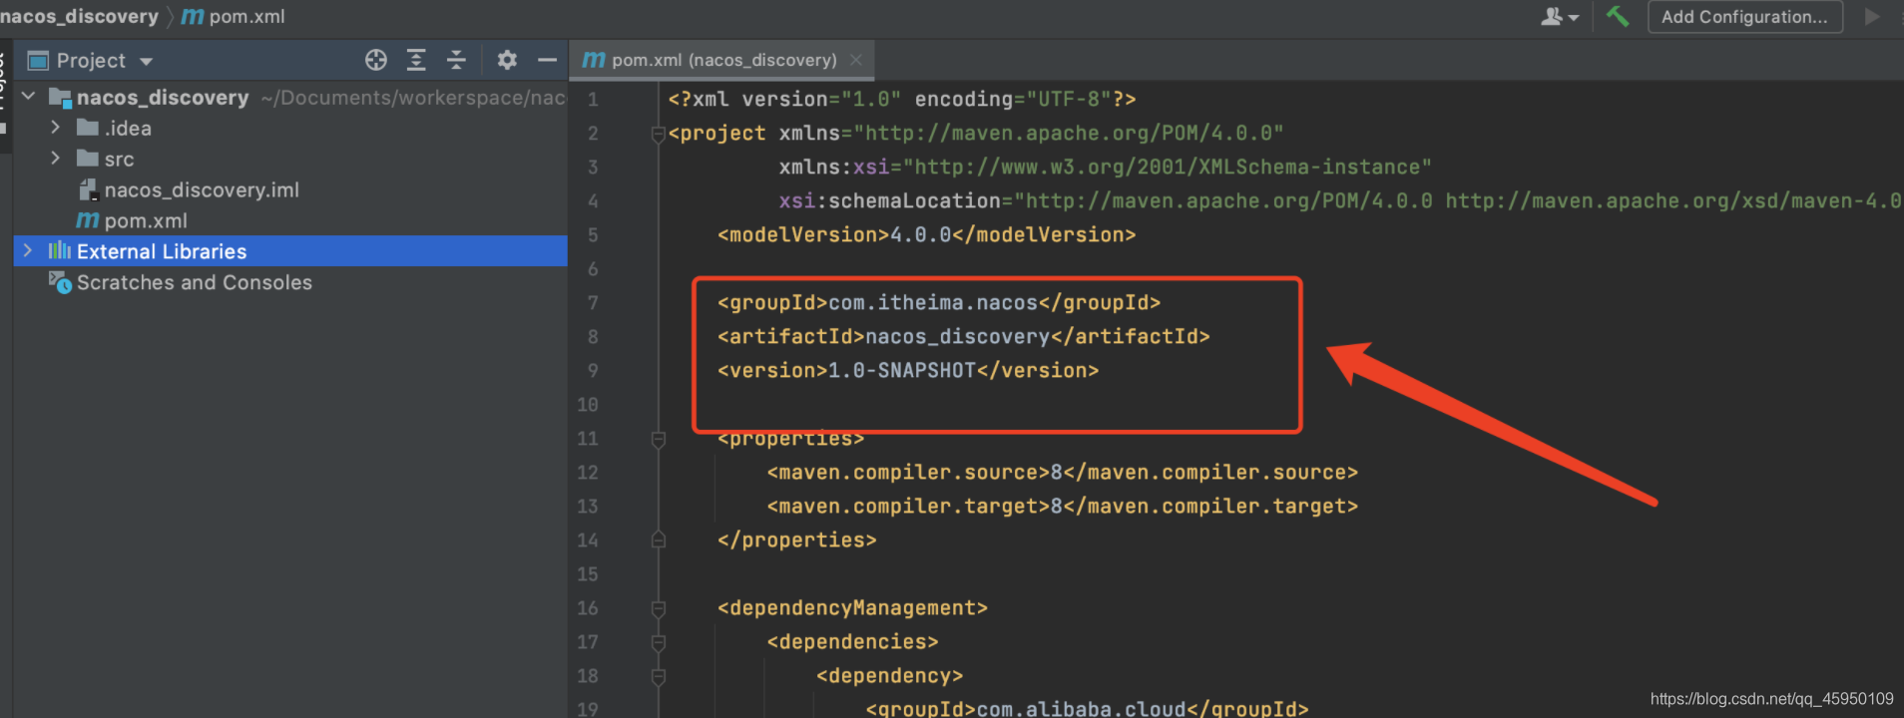
Task: Click nacos_discovery.iml file icon
Action: click(x=88, y=189)
